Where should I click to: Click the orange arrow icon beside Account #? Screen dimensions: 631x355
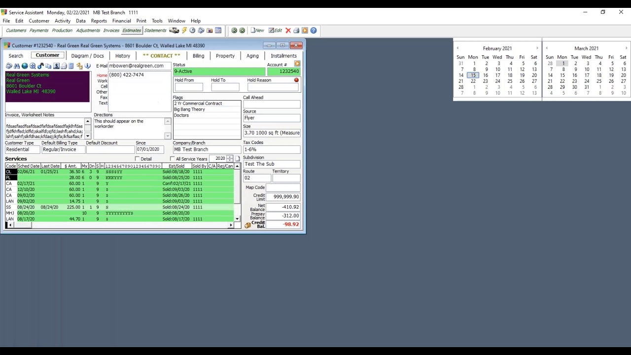click(x=297, y=64)
